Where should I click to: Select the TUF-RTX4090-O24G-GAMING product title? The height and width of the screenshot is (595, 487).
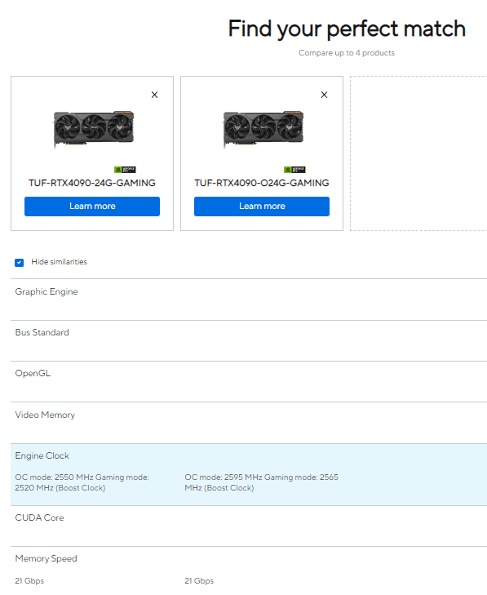262,183
